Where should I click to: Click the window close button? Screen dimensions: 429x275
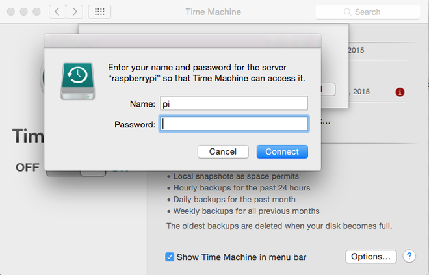11,12
